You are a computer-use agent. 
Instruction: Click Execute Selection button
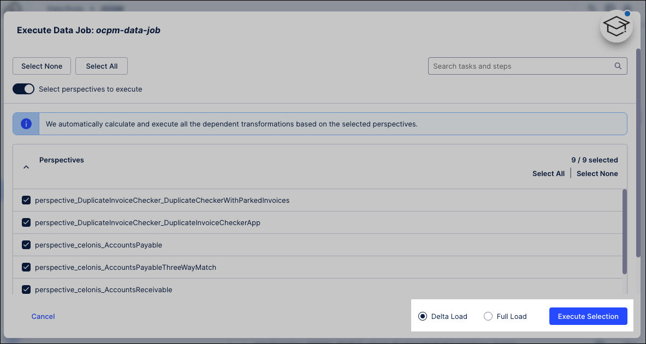coord(588,316)
